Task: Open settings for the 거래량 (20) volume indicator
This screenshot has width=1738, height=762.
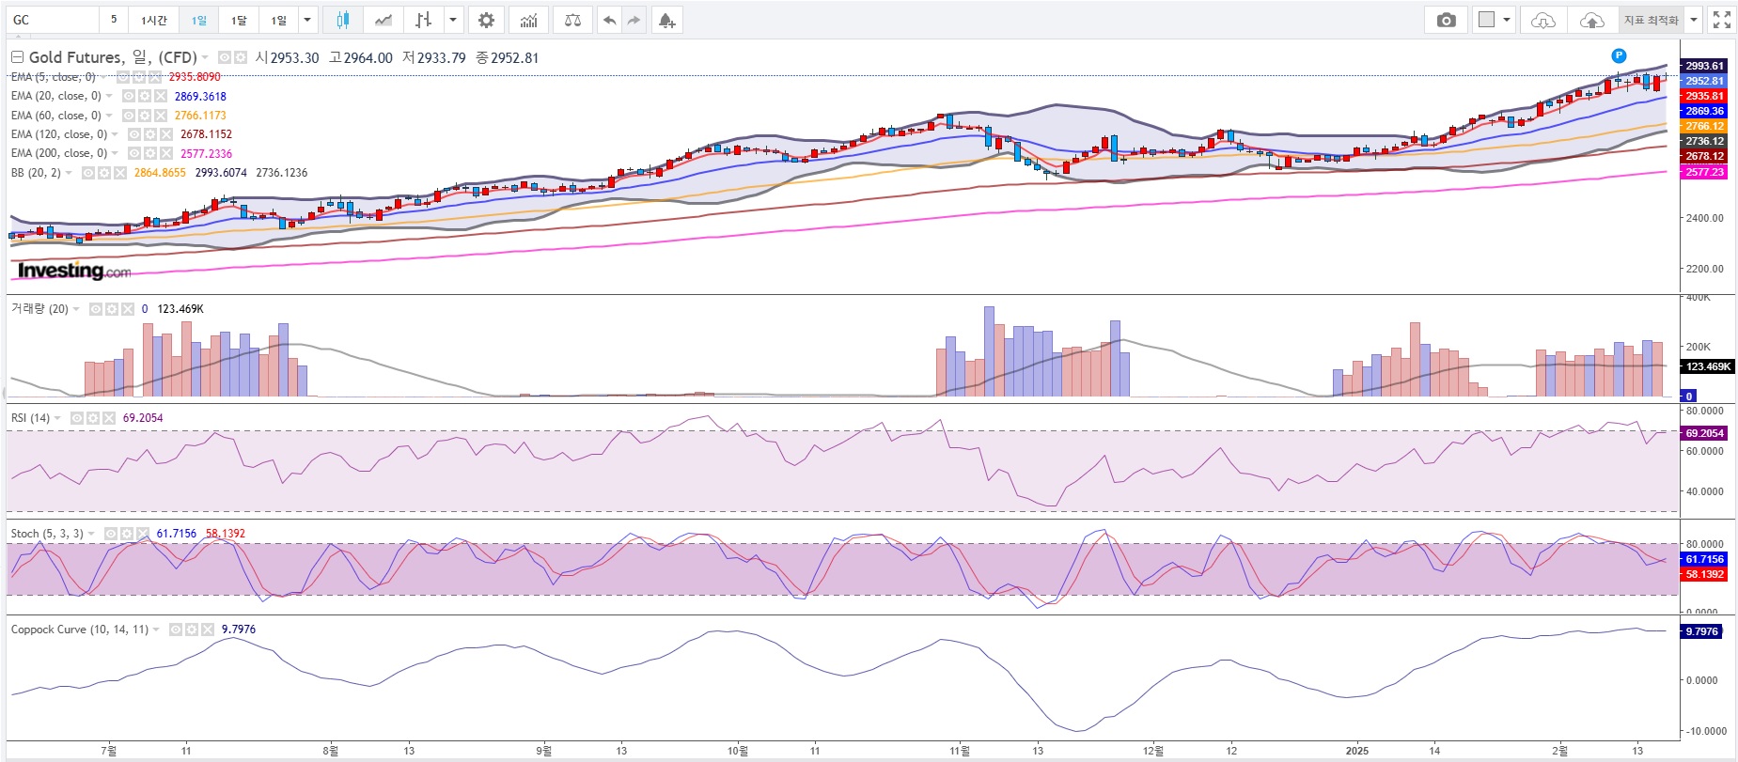Action: point(112,309)
